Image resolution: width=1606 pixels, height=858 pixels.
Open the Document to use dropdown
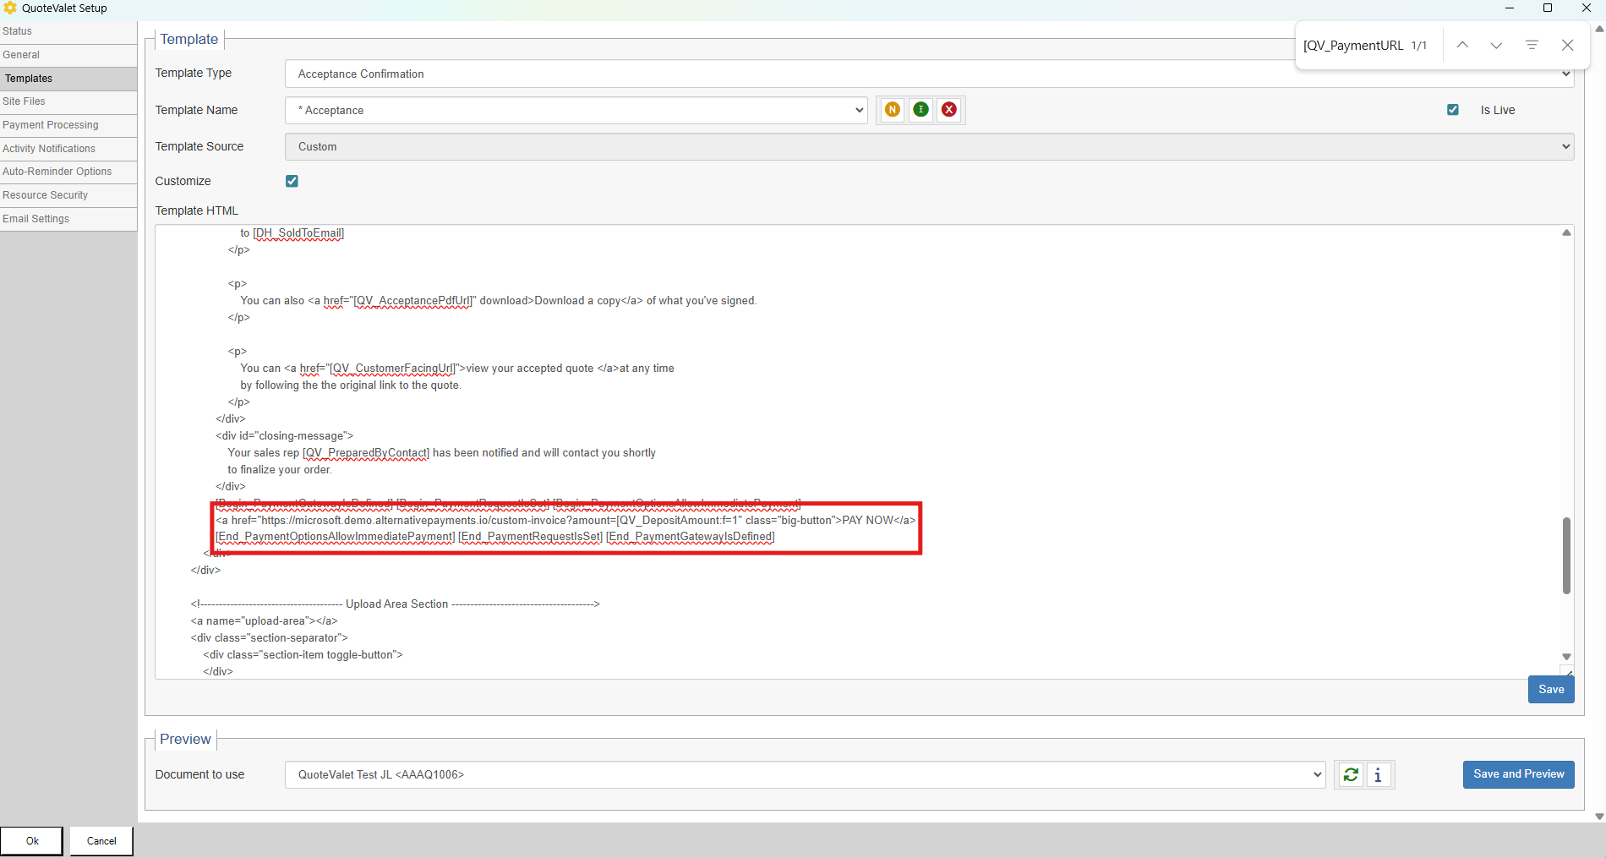pos(804,774)
